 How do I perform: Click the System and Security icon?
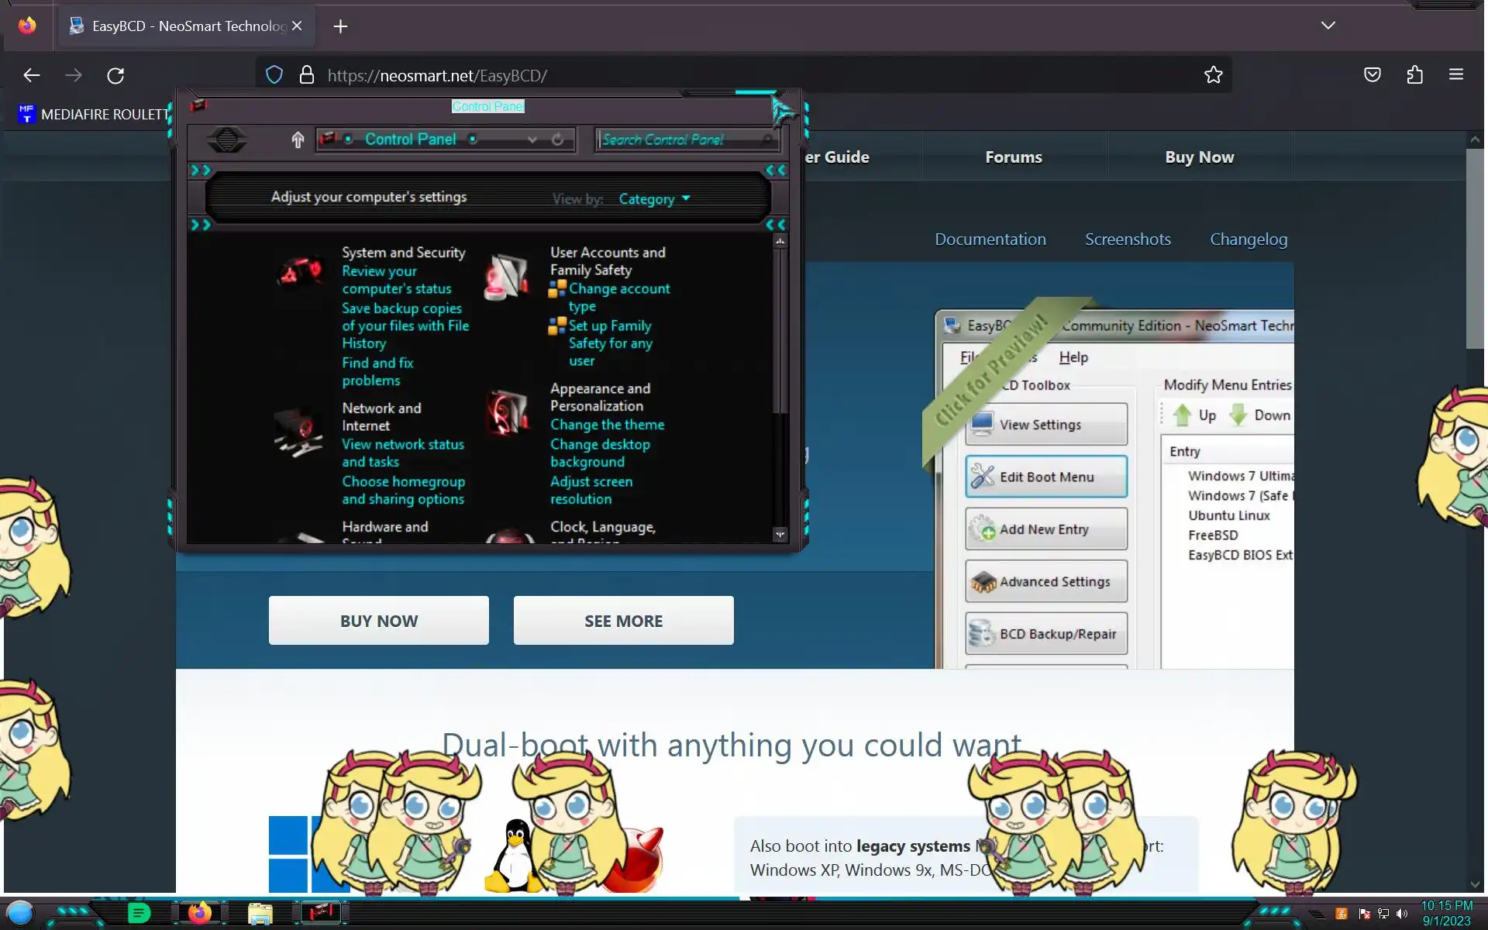coord(300,271)
